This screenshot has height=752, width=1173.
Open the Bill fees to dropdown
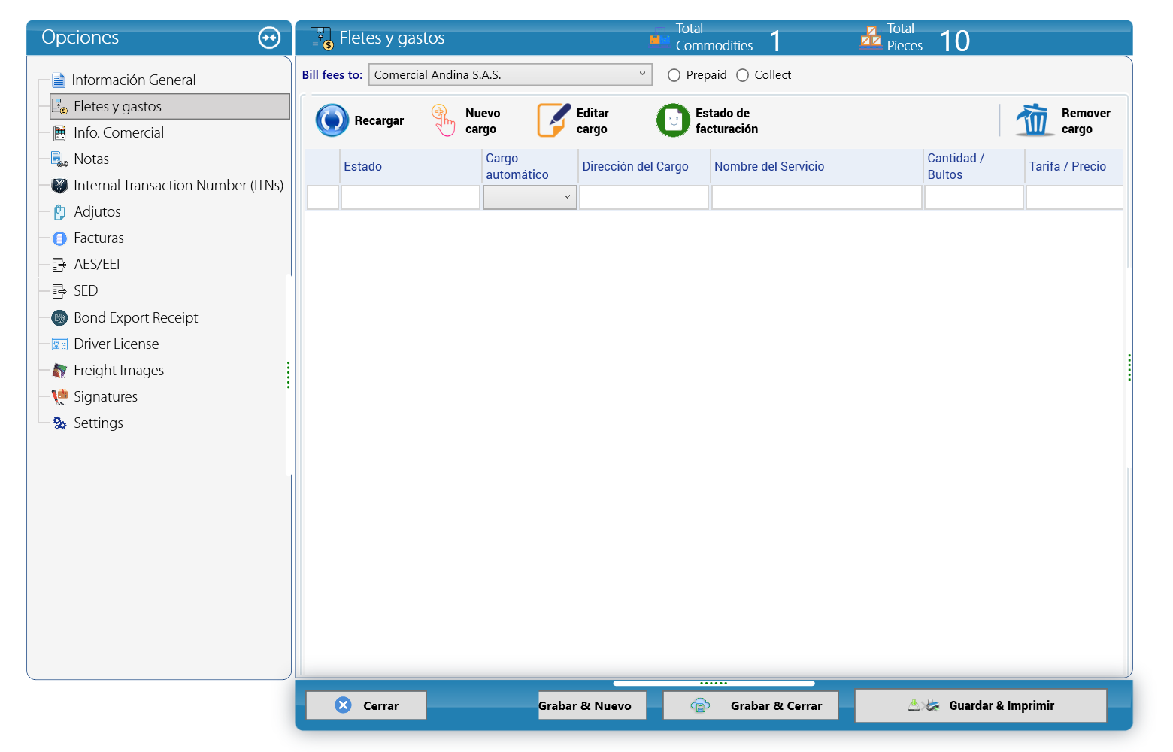(510, 74)
